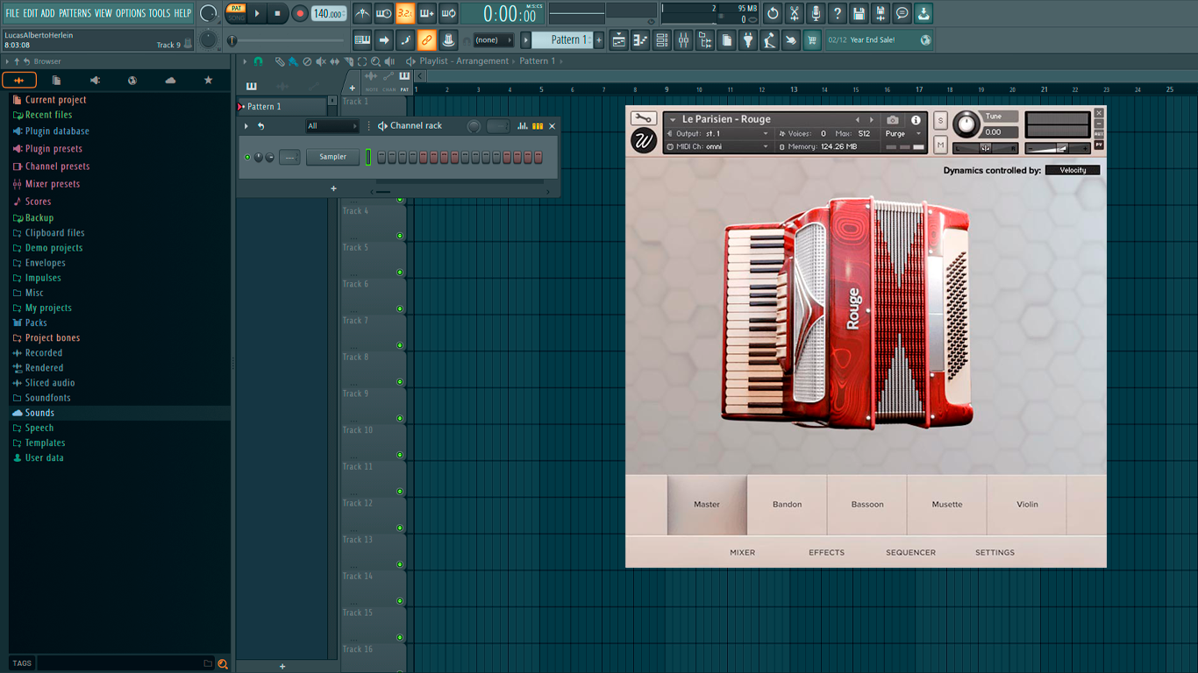Screen dimensions: 1198x673
Task: Toggle playlist snap magnet icon
Action: [258, 61]
